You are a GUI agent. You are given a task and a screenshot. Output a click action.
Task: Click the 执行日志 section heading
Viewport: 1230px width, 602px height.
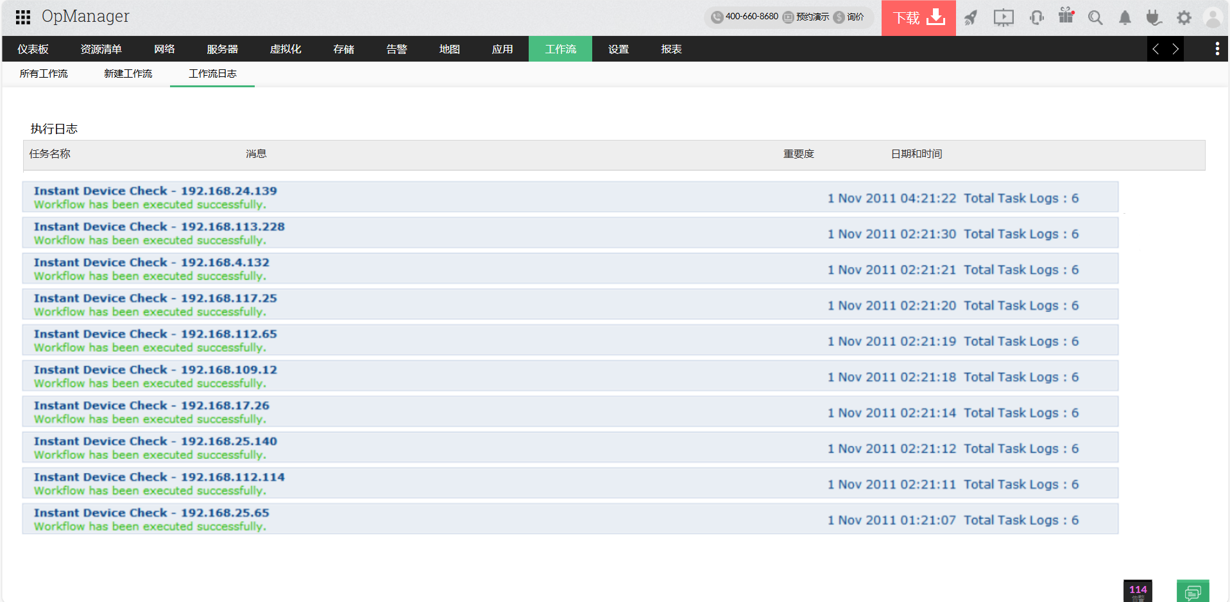[x=54, y=129]
